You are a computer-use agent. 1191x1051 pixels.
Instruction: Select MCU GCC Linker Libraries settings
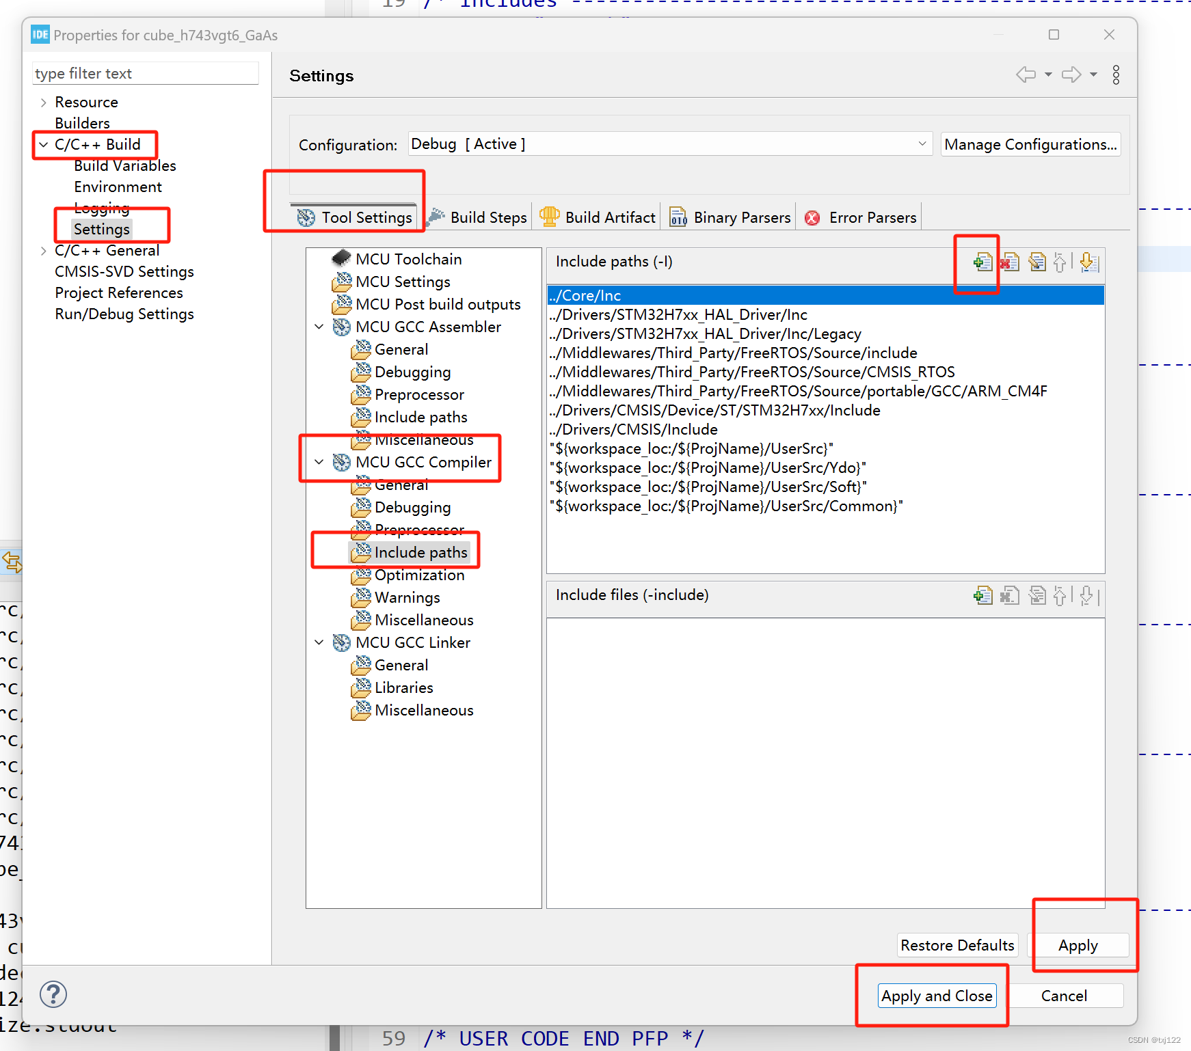(x=403, y=687)
